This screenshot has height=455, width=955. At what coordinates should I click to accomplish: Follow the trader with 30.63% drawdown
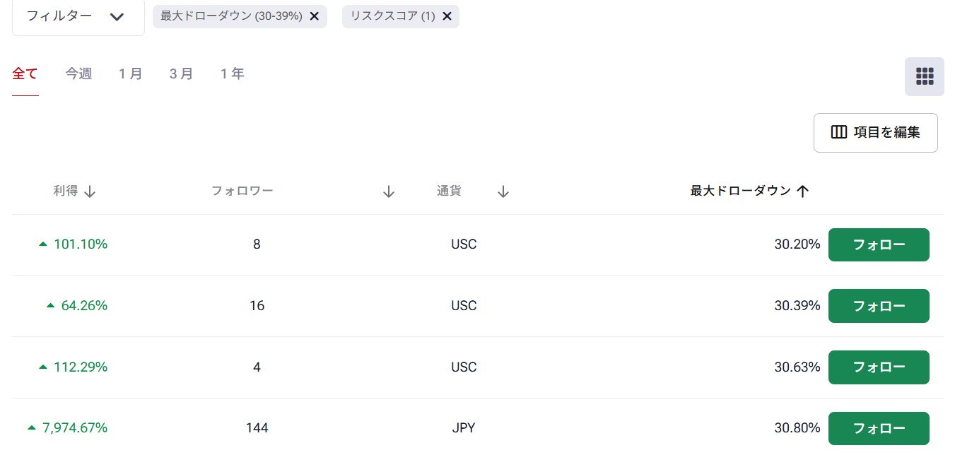(x=878, y=367)
